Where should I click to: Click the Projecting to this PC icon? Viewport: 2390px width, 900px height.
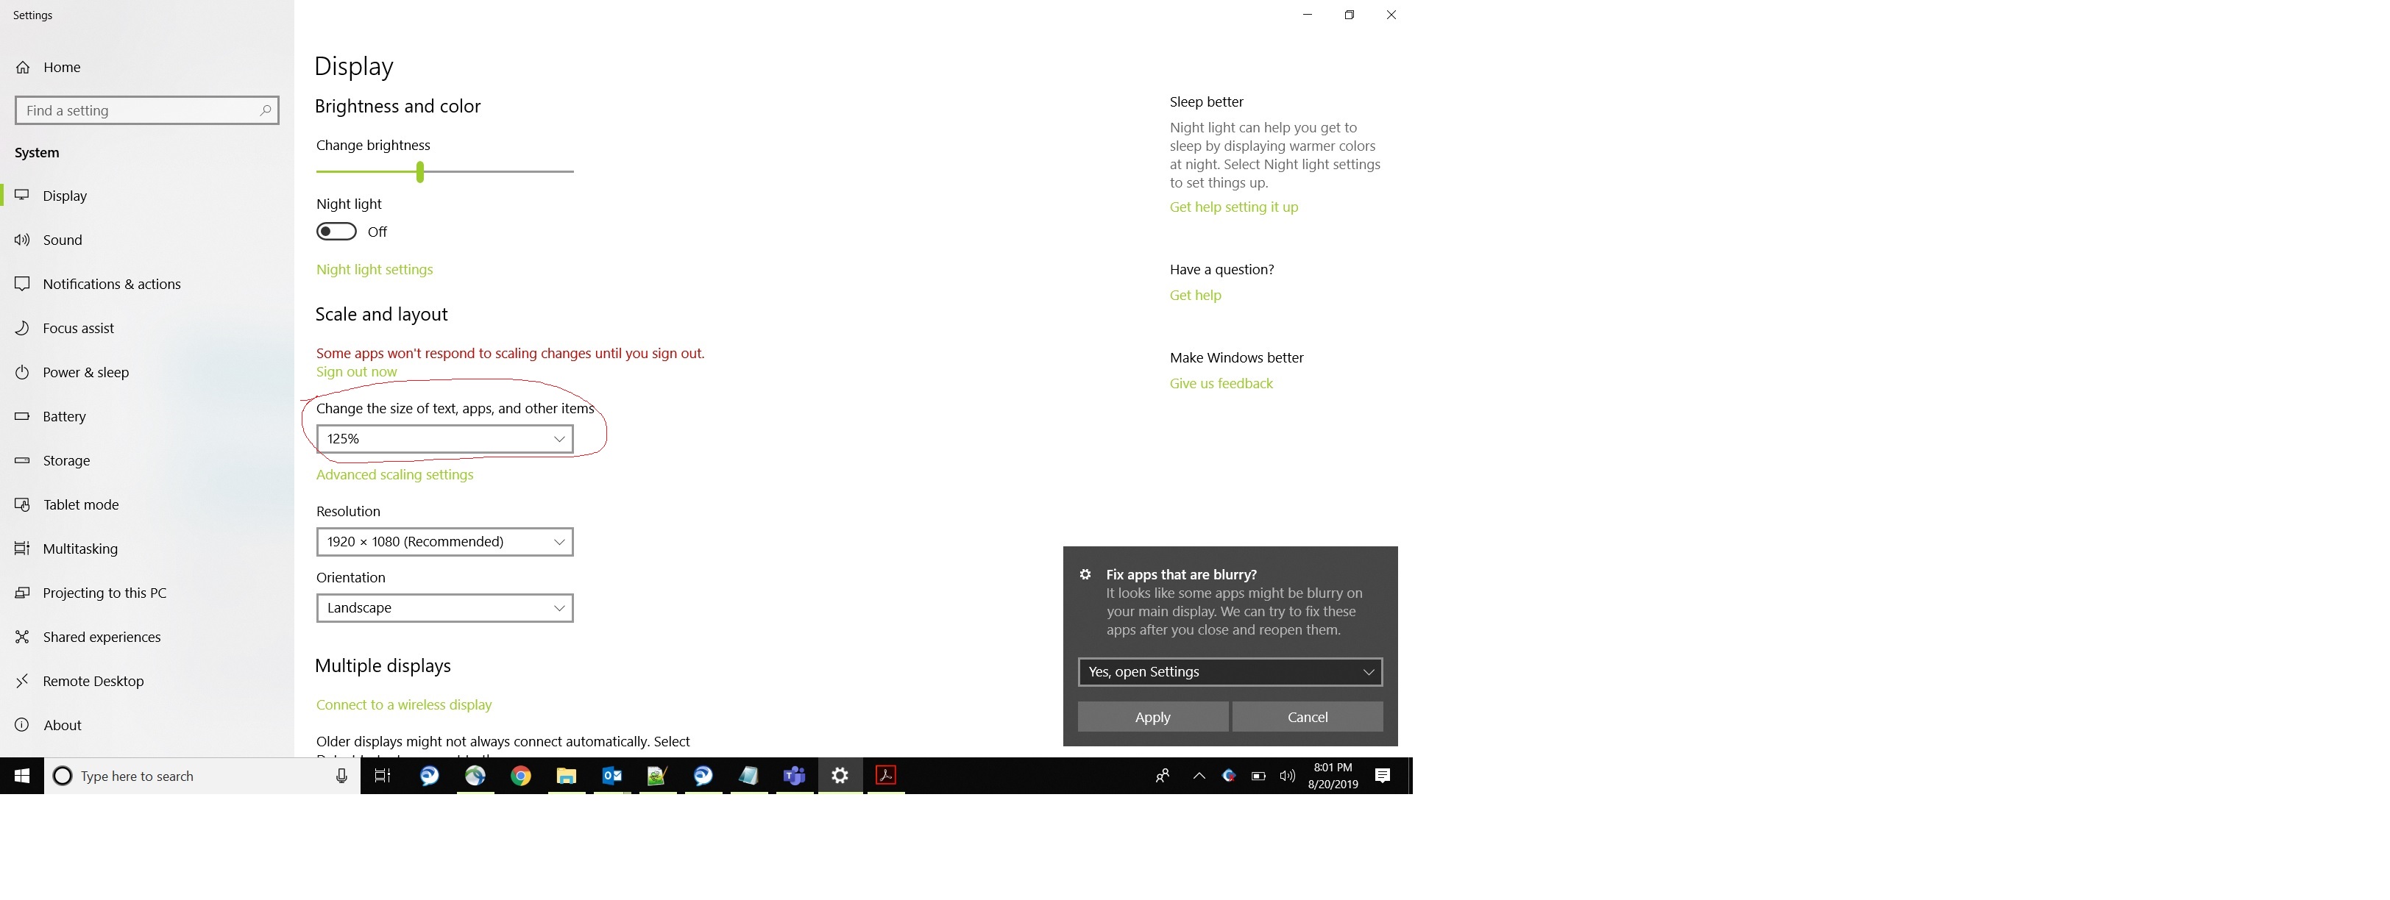[22, 593]
